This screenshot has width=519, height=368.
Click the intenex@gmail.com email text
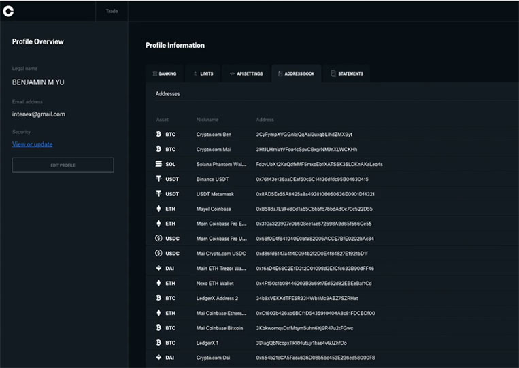[38, 114]
